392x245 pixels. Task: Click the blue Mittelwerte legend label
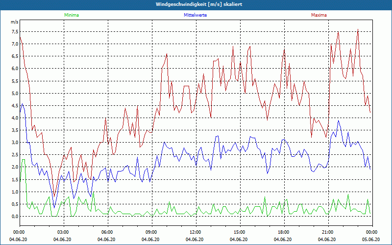click(x=195, y=15)
